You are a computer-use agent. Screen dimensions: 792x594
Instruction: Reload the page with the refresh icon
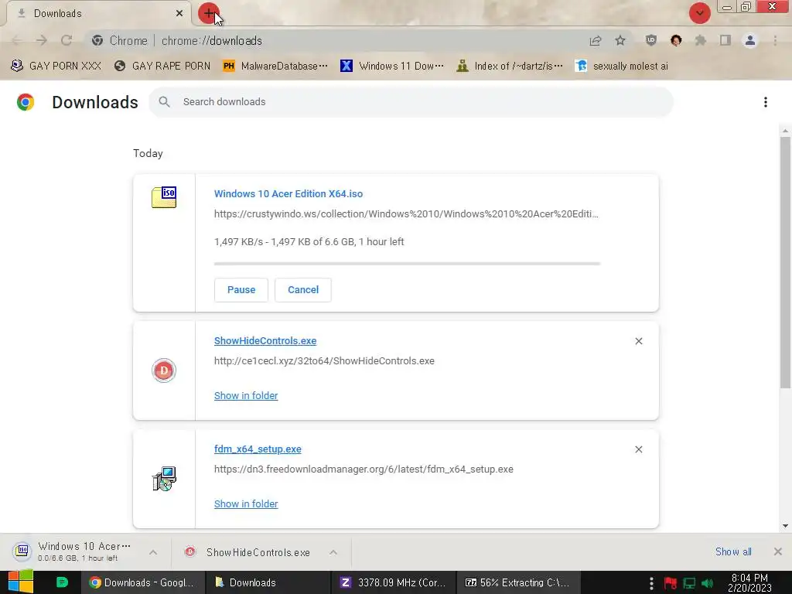click(67, 40)
